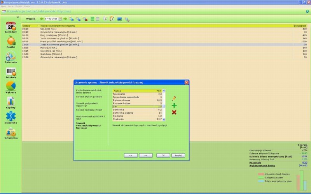
Task: Open the Pomoc menu
Action: click(27, 7)
